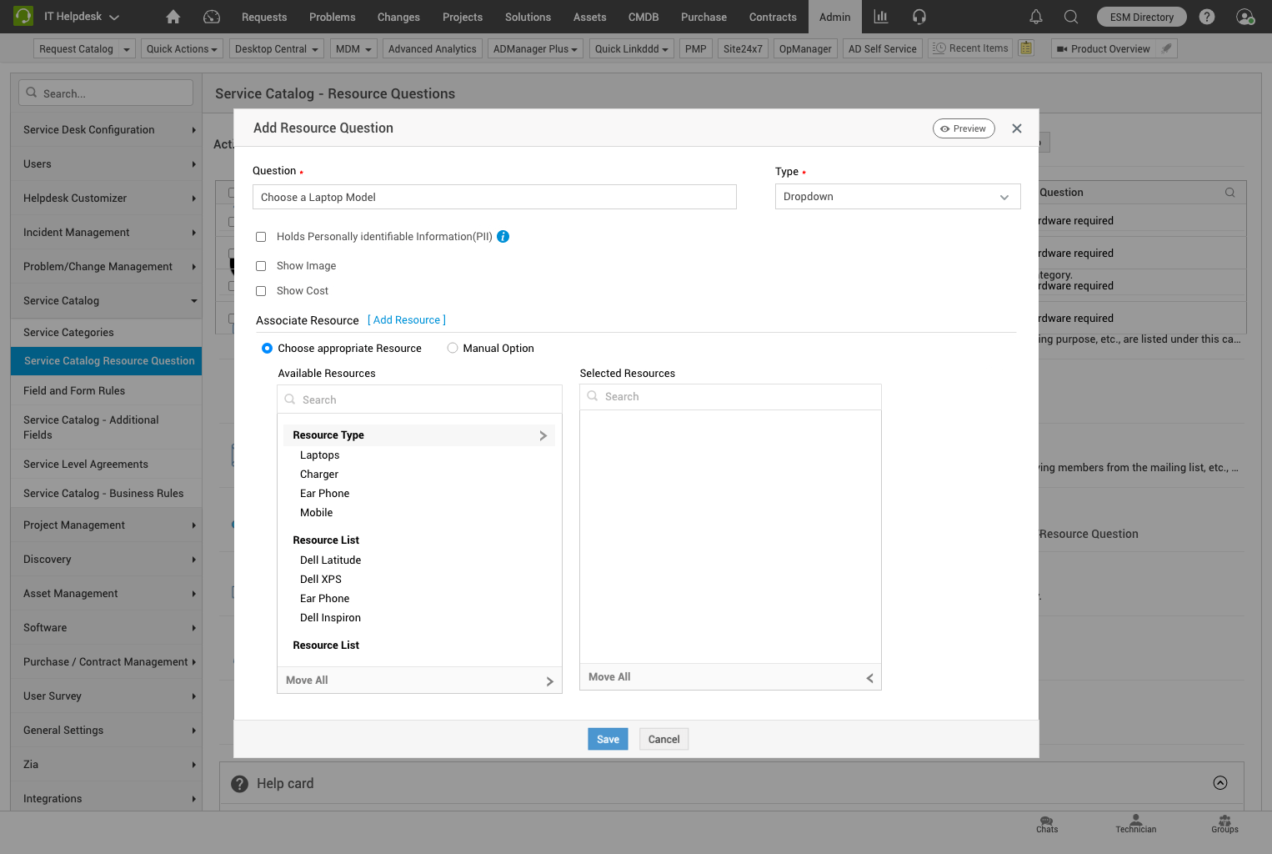Select the Manual Option radio button
Viewport: 1272px width, 854px height.
[453, 348]
